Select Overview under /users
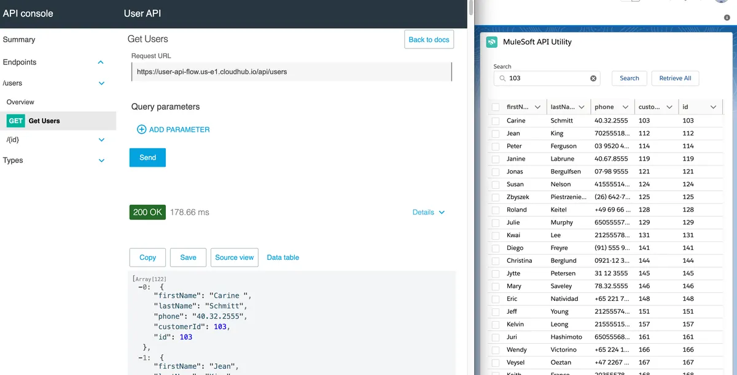Screen dimensions: 737x375 coord(20,102)
